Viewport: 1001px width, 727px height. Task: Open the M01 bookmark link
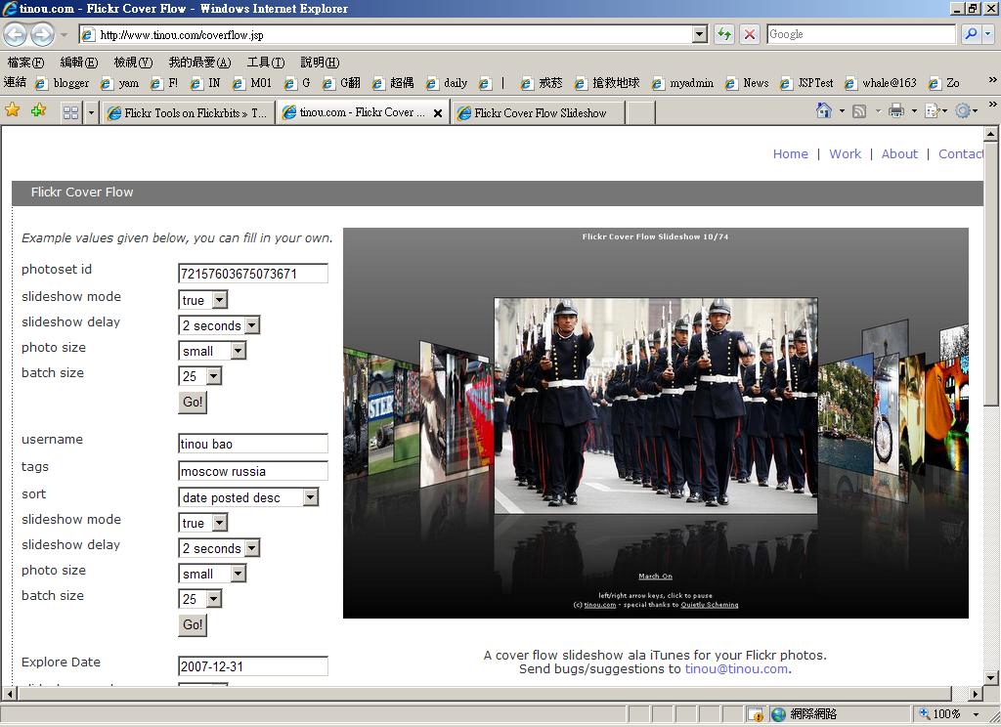[253, 83]
